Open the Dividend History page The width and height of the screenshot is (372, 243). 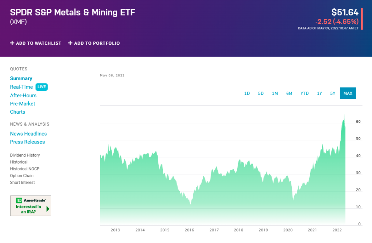tap(25, 155)
